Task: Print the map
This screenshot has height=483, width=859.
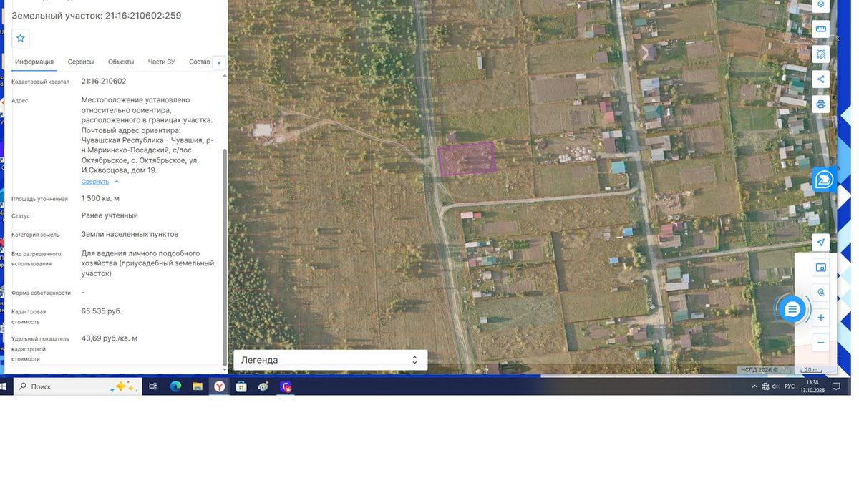Action: [x=821, y=104]
